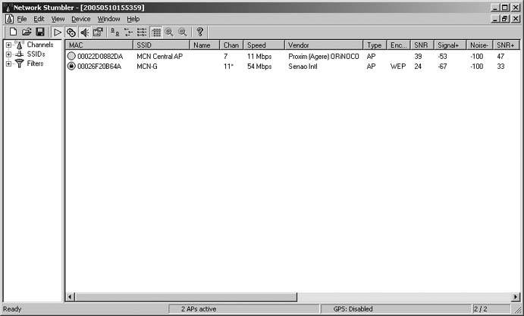Toggle scanning with the play button

(58, 33)
